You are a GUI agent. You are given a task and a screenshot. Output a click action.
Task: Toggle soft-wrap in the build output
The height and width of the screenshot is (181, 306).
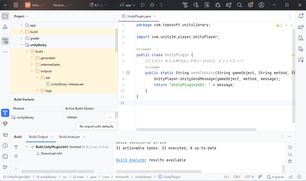point(290,147)
